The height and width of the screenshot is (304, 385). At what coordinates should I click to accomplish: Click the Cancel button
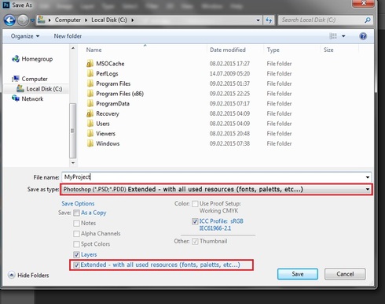[345, 274]
